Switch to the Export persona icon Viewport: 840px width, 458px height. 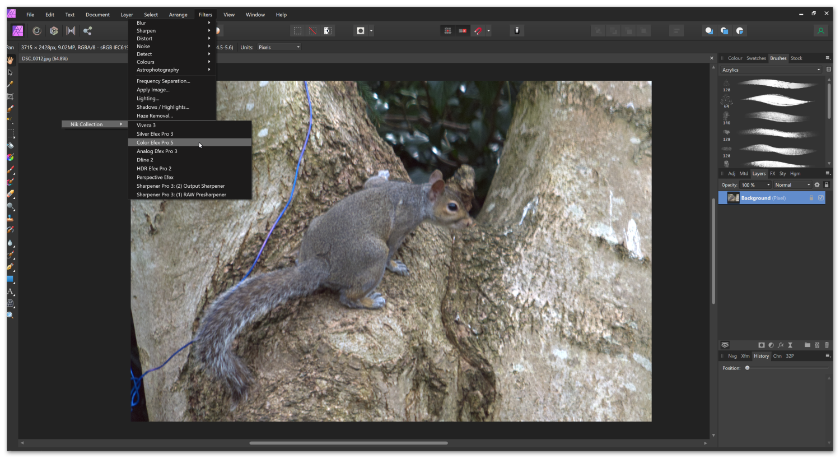tap(87, 31)
